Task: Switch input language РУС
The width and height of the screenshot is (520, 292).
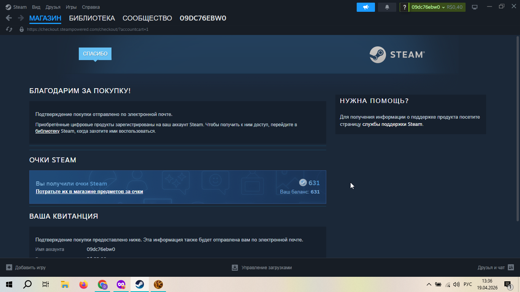Action: pos(468,284)
